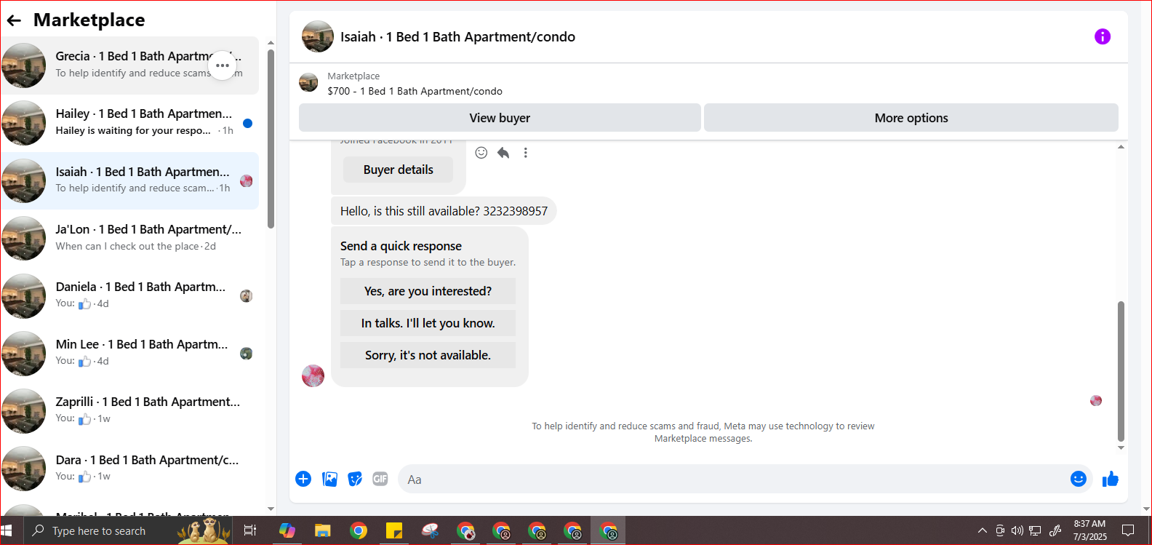The image size is (1152, 545).
Task: Click the conversation list scrollbar thumb
Action: (x=271, y=138)
